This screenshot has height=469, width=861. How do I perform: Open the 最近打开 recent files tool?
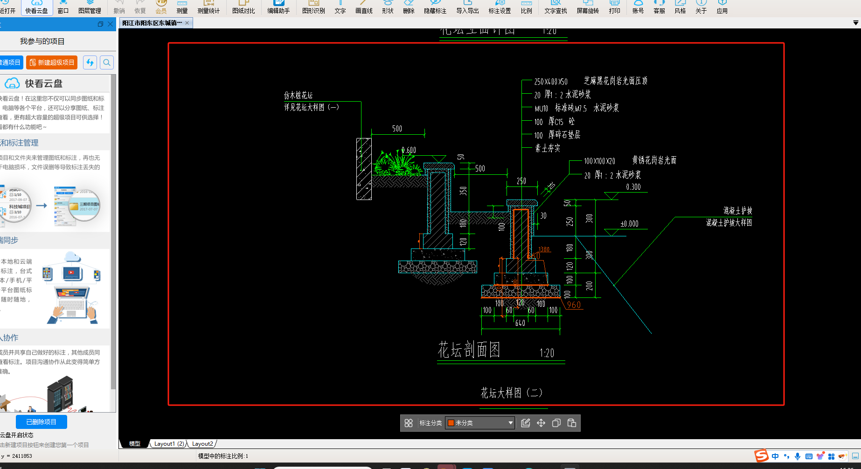tap(8, 7)
